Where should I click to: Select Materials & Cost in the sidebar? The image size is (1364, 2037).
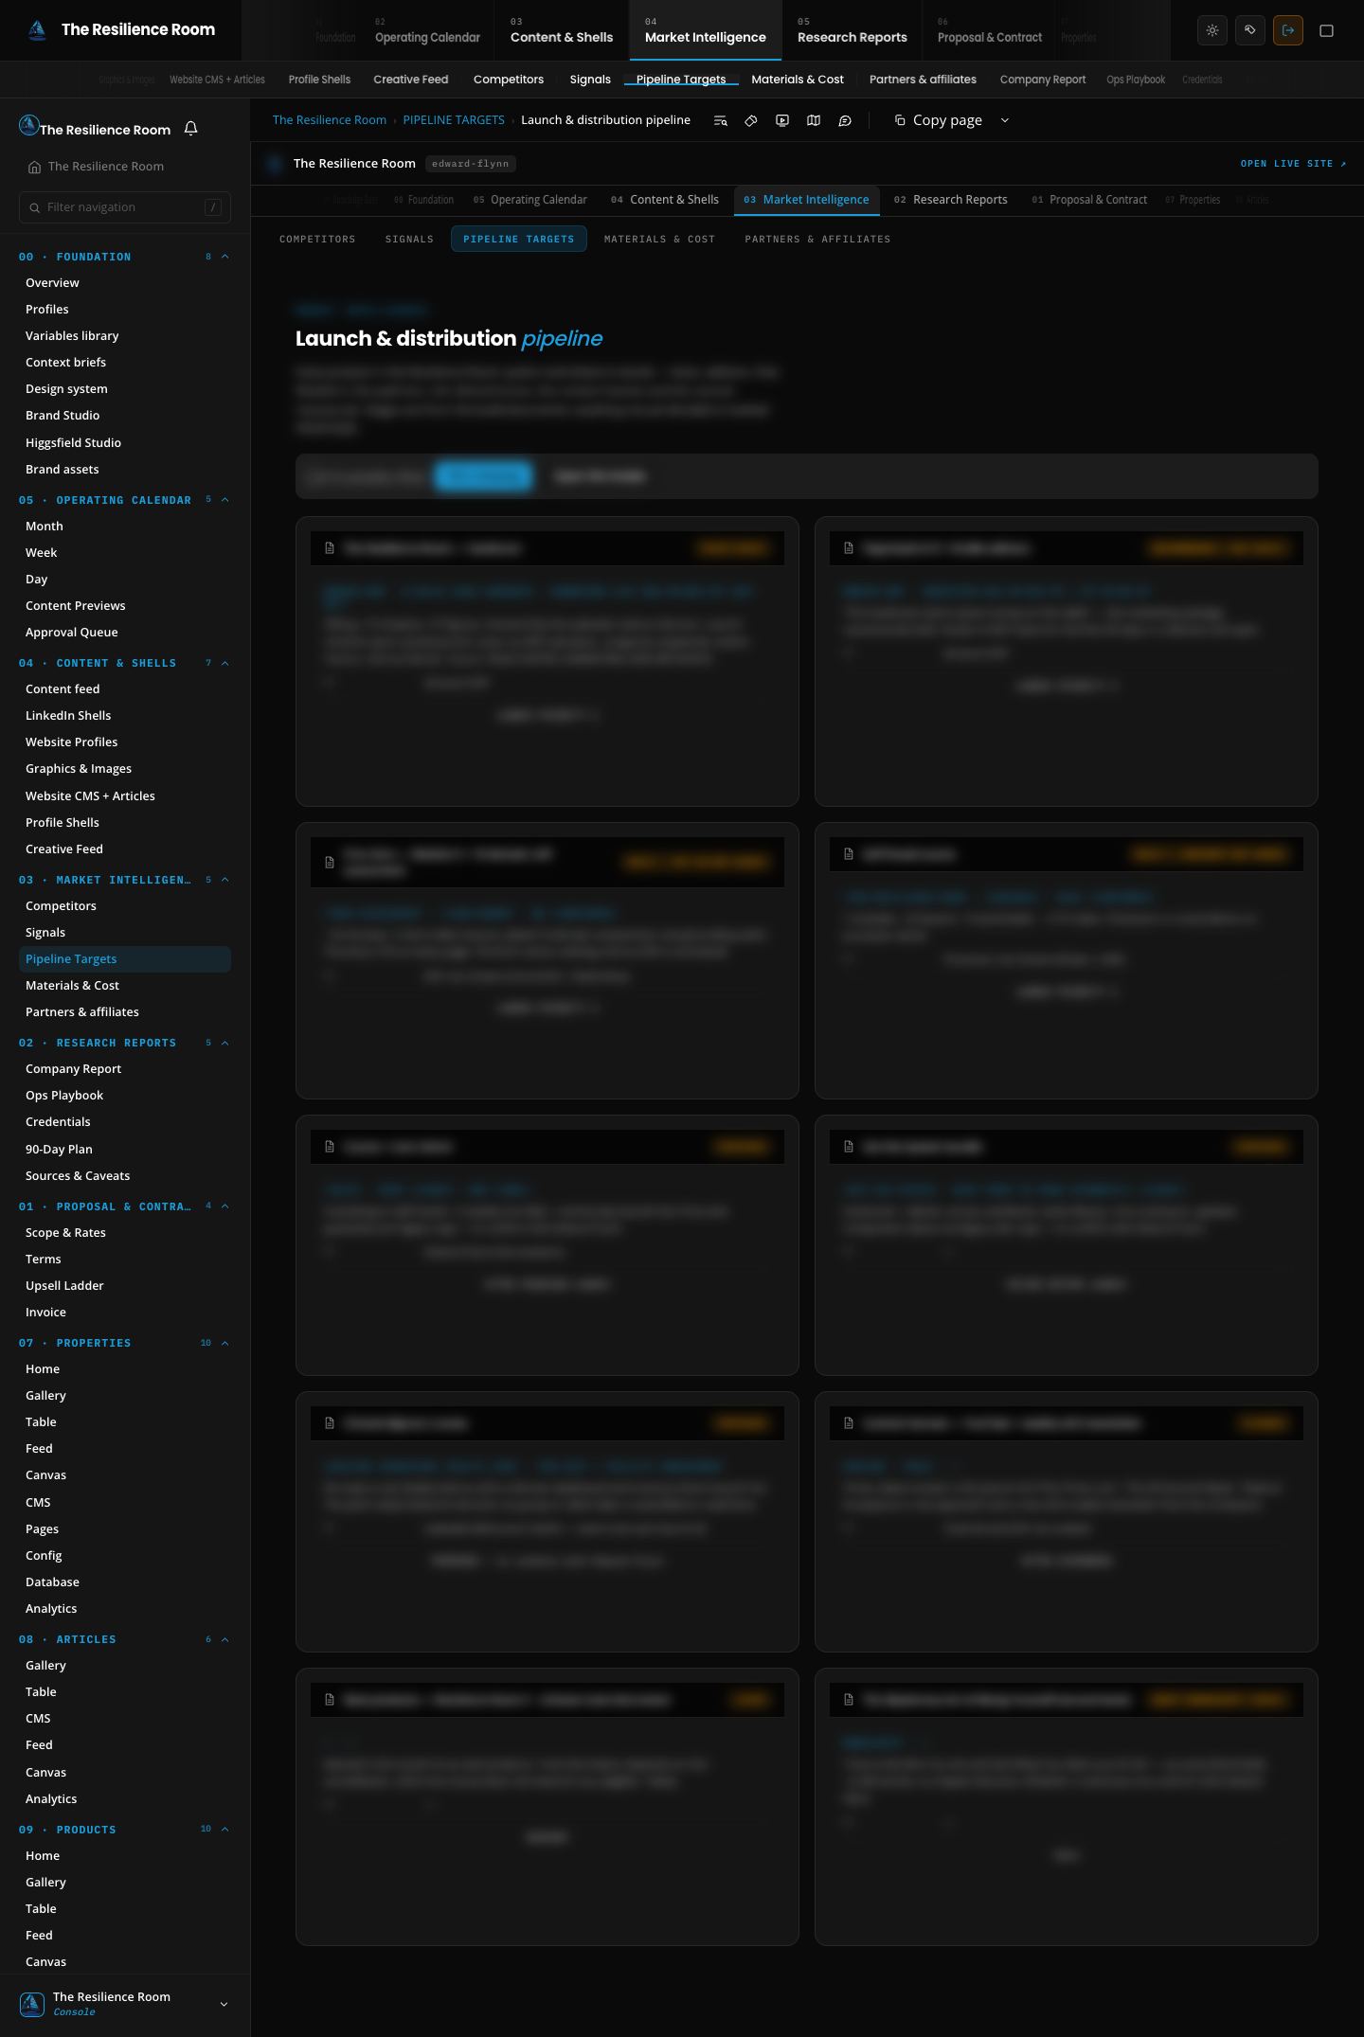pos(72,986)
